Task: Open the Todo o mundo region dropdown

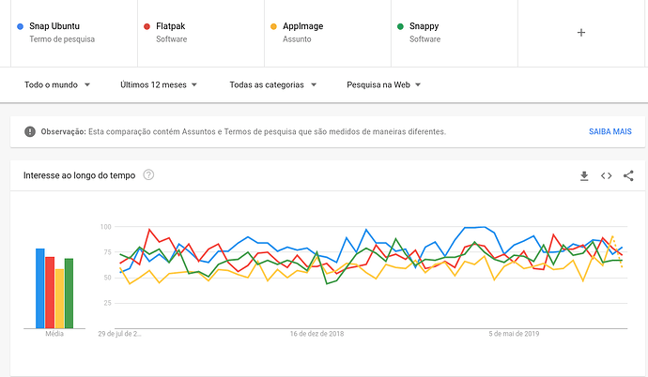Action: (57, 84)
